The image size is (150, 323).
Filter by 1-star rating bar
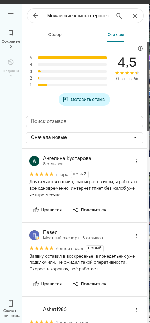pyautogui.click(x=72, y=85)
